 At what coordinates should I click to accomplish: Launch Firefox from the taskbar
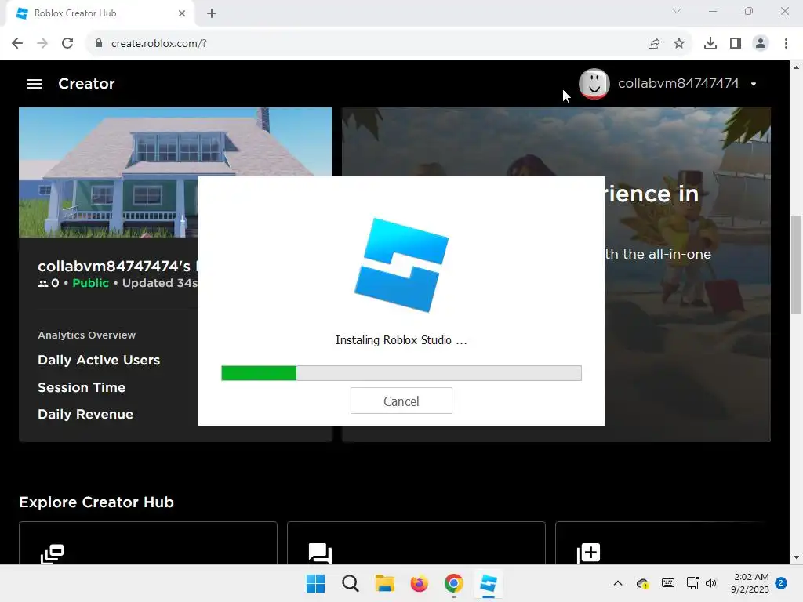point(419,583)
